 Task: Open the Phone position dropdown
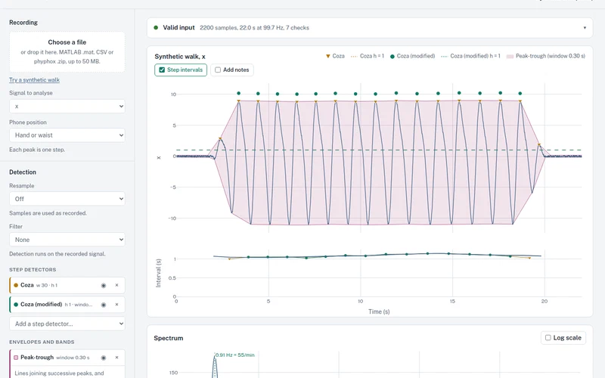click(67, 135)
